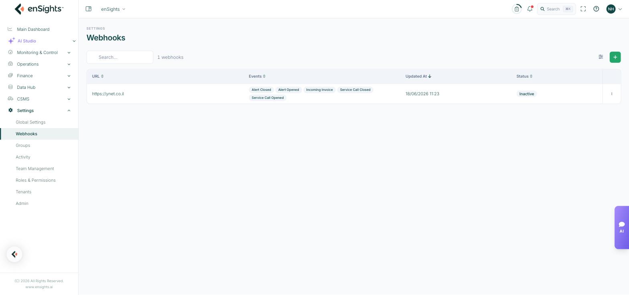
Task: Collapse the Settings section
Action: [x=69, y=110]
